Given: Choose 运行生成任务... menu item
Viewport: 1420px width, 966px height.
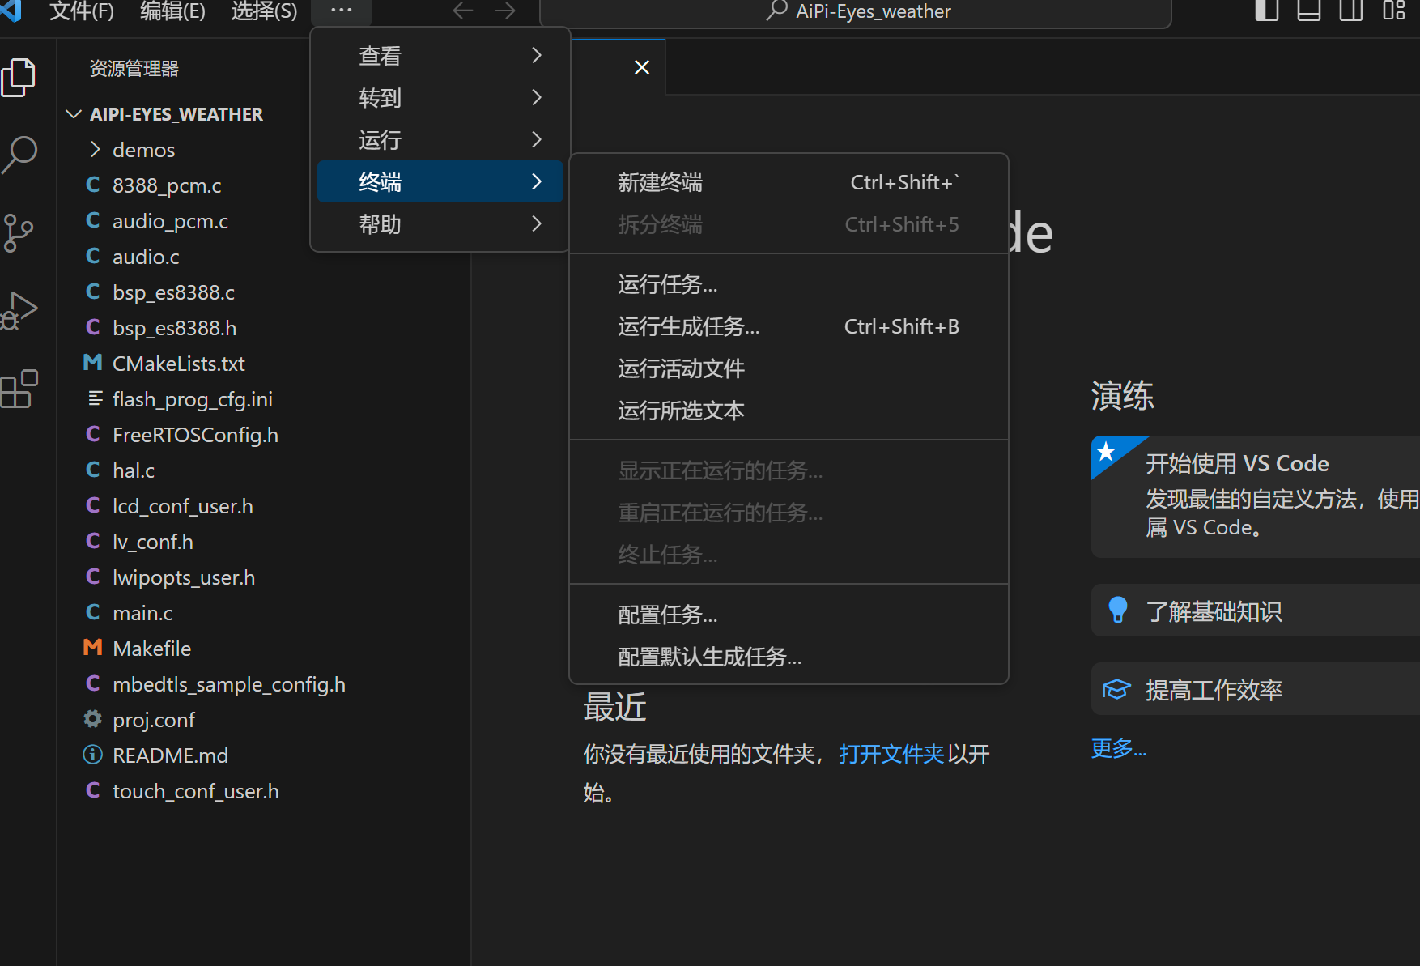Looking at the screenshot, I should (x=789, y=326).
